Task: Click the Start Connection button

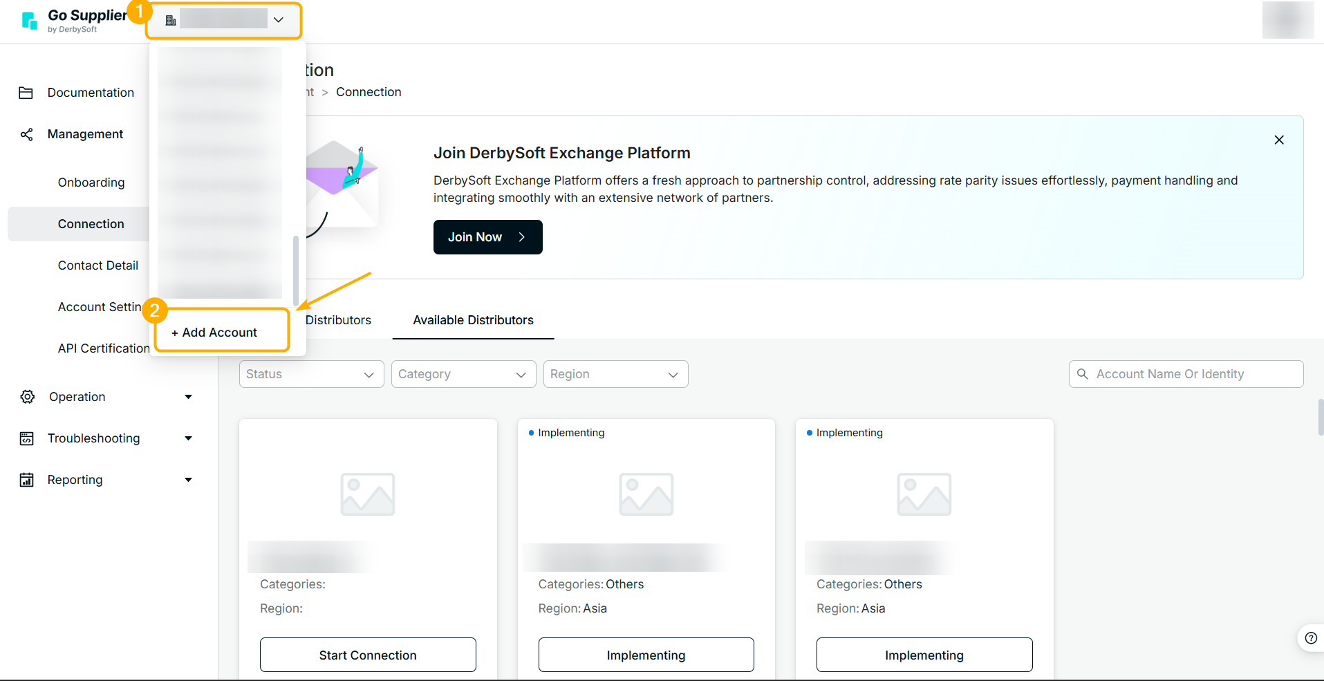Action: coord(368,655)
